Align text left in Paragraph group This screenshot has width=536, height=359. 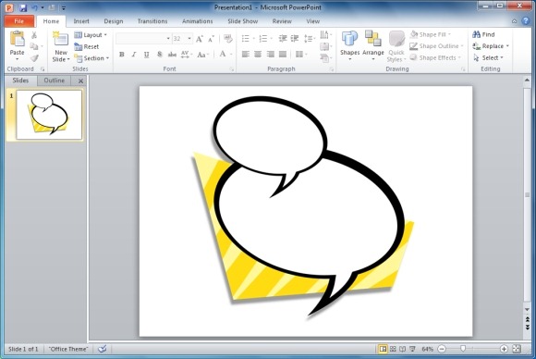point(246,54)
